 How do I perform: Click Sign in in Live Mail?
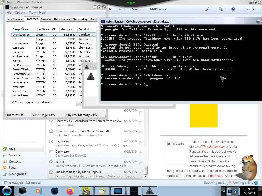[x=251, y=9]
